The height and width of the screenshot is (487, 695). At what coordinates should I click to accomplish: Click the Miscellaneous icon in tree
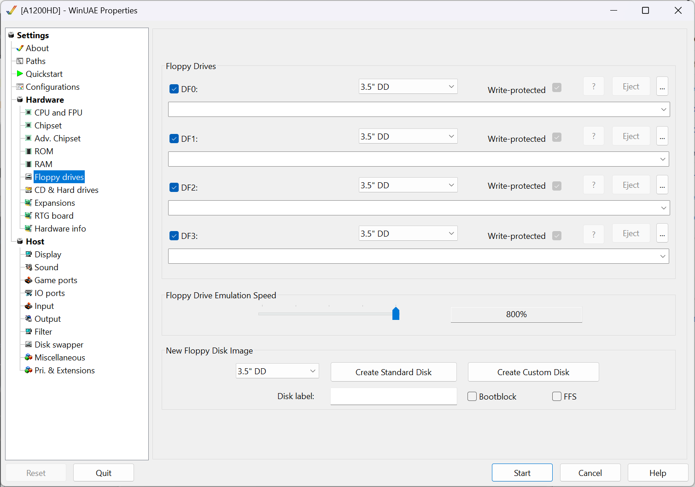[x=29, y=357]
